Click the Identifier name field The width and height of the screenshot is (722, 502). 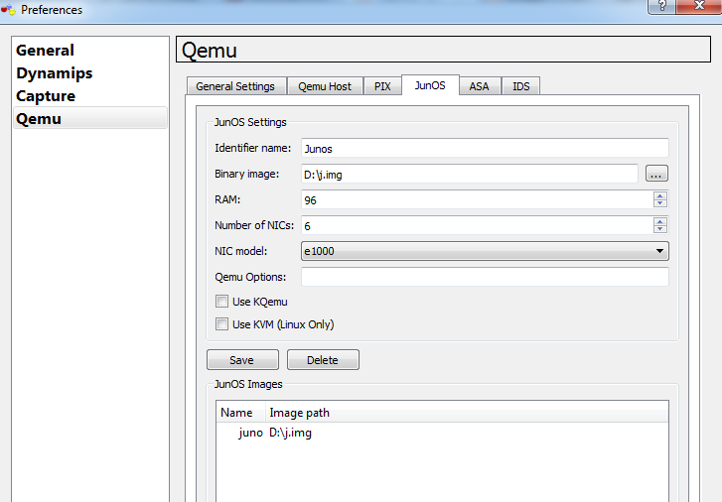[485, 148]
